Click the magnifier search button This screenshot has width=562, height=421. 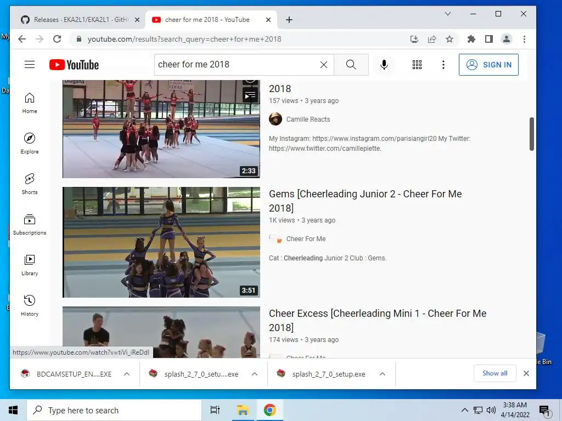351,65
